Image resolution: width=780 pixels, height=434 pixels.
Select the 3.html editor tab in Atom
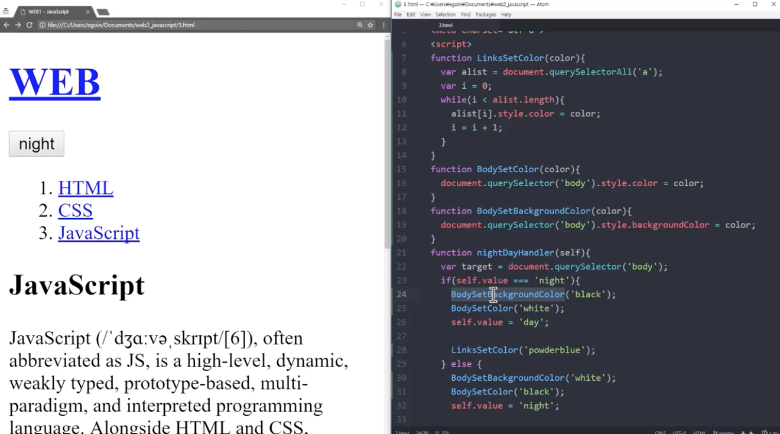click(446, 25)
